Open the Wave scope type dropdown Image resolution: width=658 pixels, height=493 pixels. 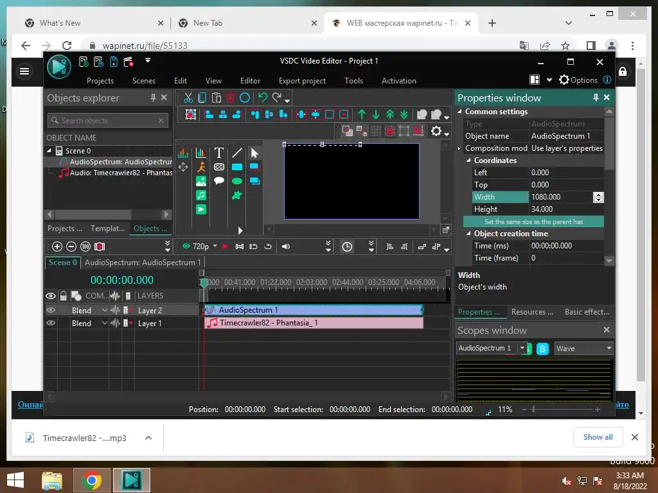pos(609,349)
